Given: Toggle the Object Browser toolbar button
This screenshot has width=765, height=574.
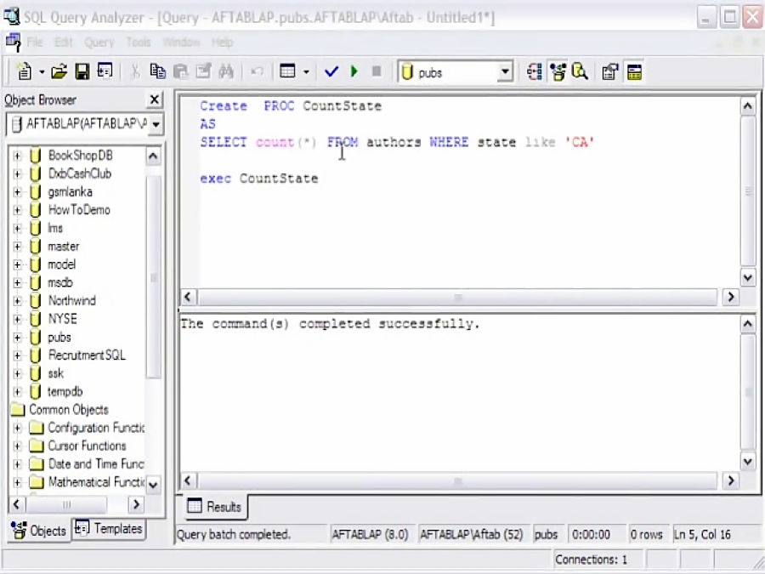Looking at the screenshot, I should tap(558, 72).
